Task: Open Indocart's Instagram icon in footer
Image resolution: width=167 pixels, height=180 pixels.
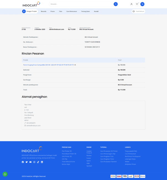Action: pos(34,162)
